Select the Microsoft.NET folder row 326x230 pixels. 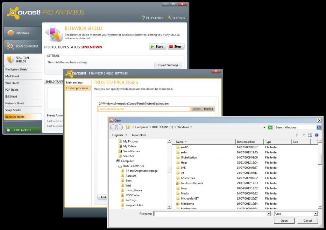(245, 199)
